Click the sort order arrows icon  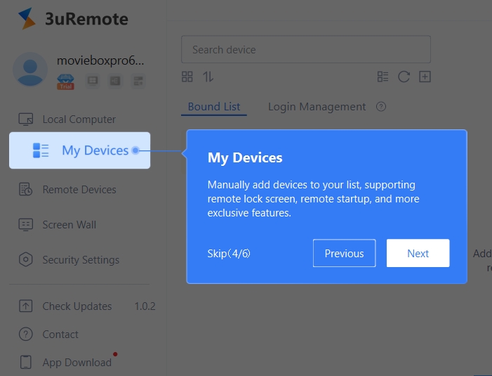[x=208, y=77]
